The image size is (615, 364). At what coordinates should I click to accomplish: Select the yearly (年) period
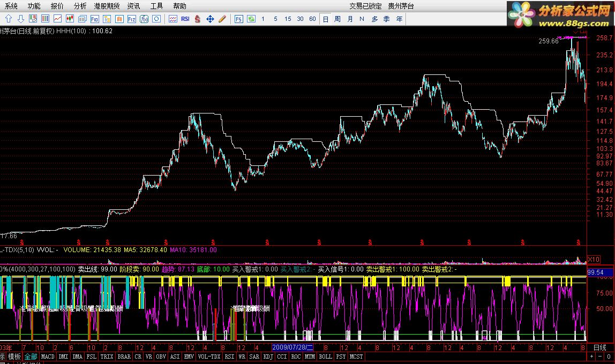[399, 19]
